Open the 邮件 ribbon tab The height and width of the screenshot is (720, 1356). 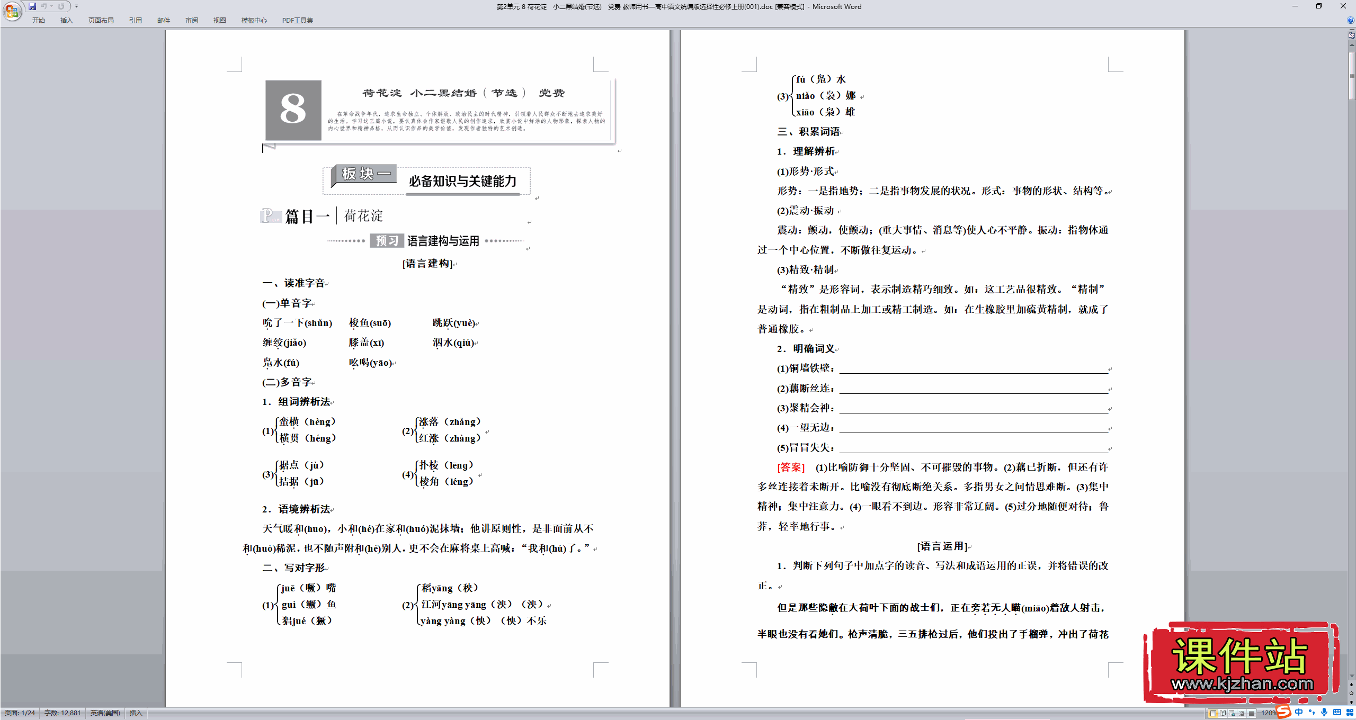164,21
